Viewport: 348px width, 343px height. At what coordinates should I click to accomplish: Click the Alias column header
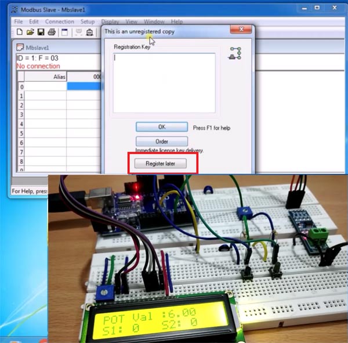point(45,77)
